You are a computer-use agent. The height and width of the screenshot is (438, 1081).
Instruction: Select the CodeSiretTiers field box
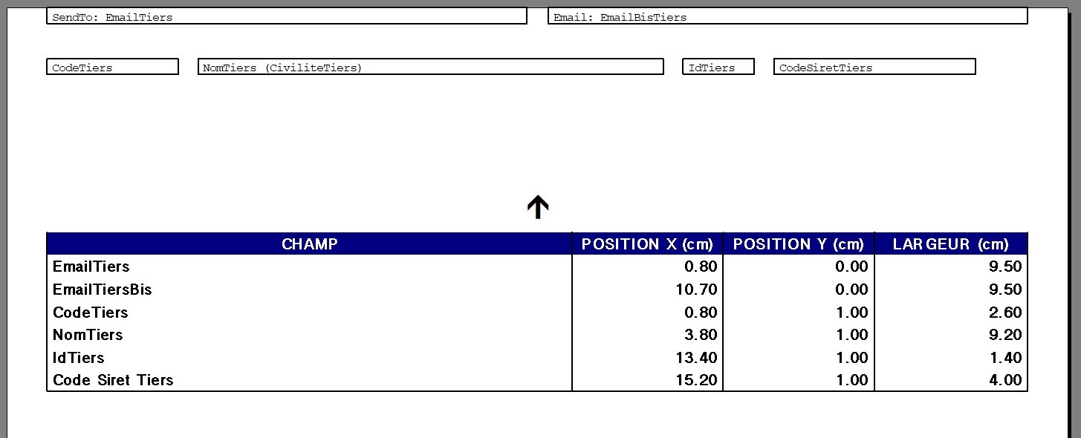click(874, 67)
